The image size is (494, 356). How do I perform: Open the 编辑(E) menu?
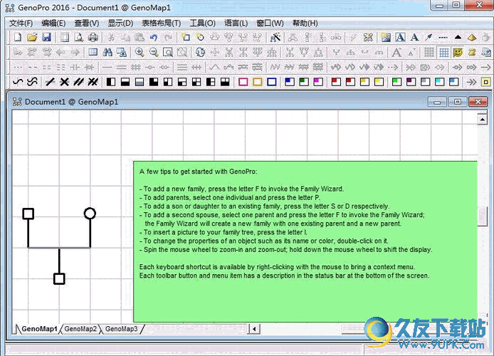tap(53, 23)
